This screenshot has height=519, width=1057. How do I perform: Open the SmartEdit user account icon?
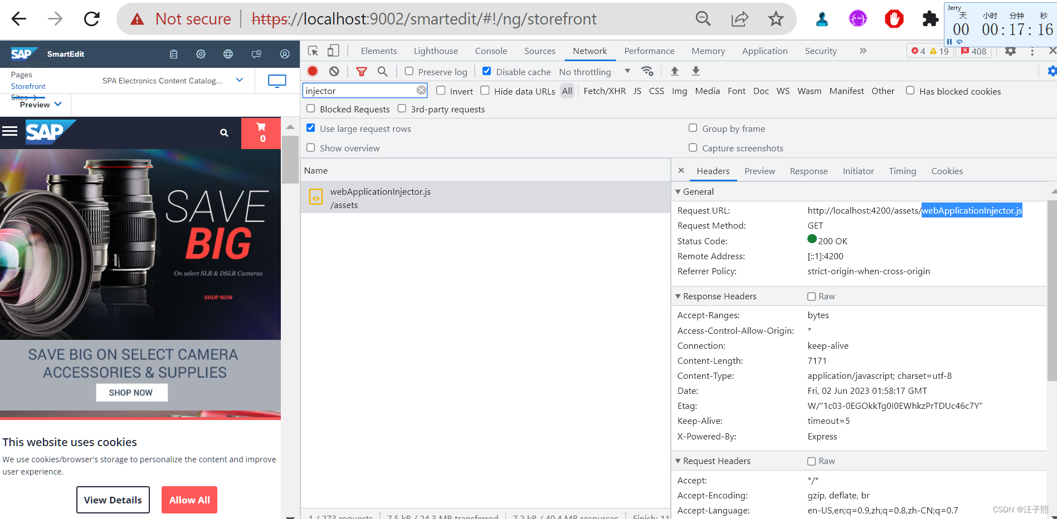pyautogui.click(x=285, y=54)
